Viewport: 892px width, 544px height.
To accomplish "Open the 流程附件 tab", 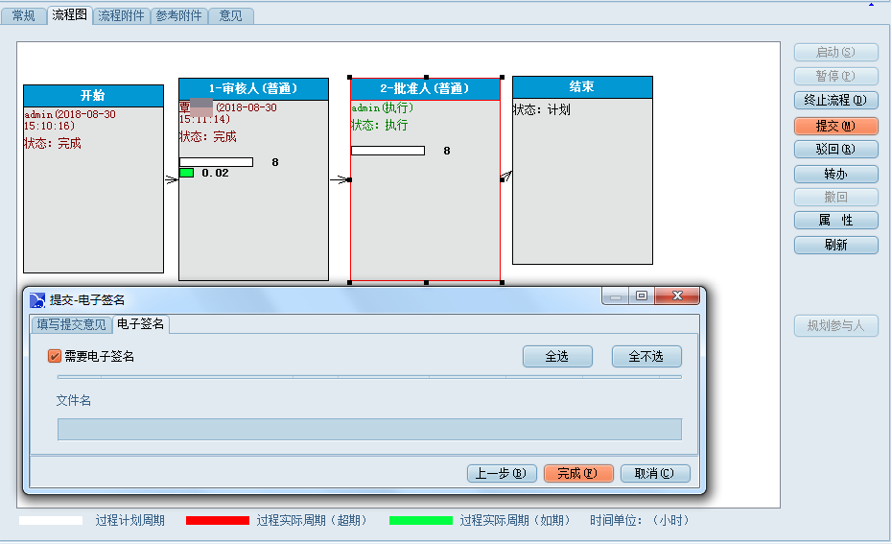I will (121, 16).
